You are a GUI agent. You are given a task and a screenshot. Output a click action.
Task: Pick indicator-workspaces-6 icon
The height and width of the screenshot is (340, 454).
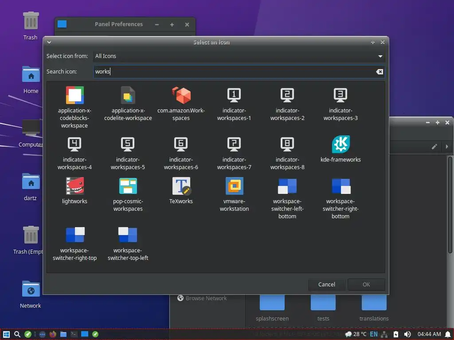tap(181, 144)
